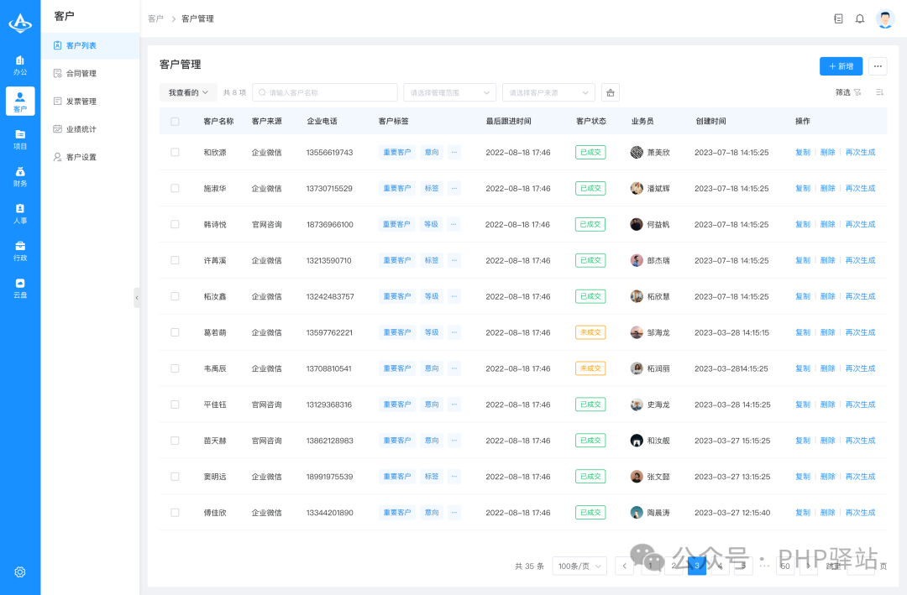Click phone number 13242483757
The height and width of the screenshot is (595, 907).
[330, 296]
